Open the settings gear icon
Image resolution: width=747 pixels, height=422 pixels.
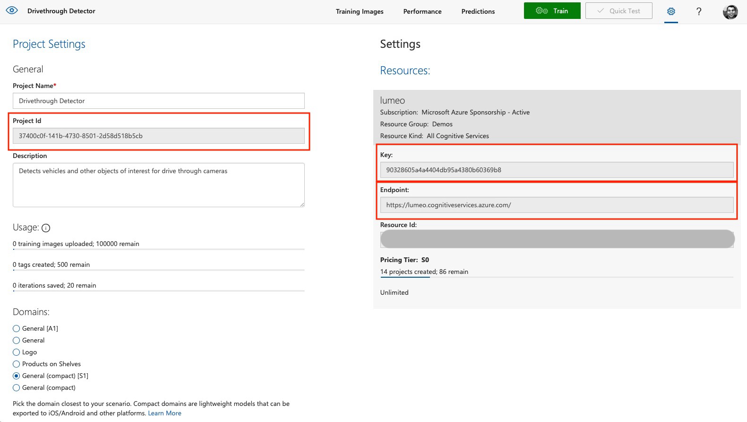(x=671, y=11)
